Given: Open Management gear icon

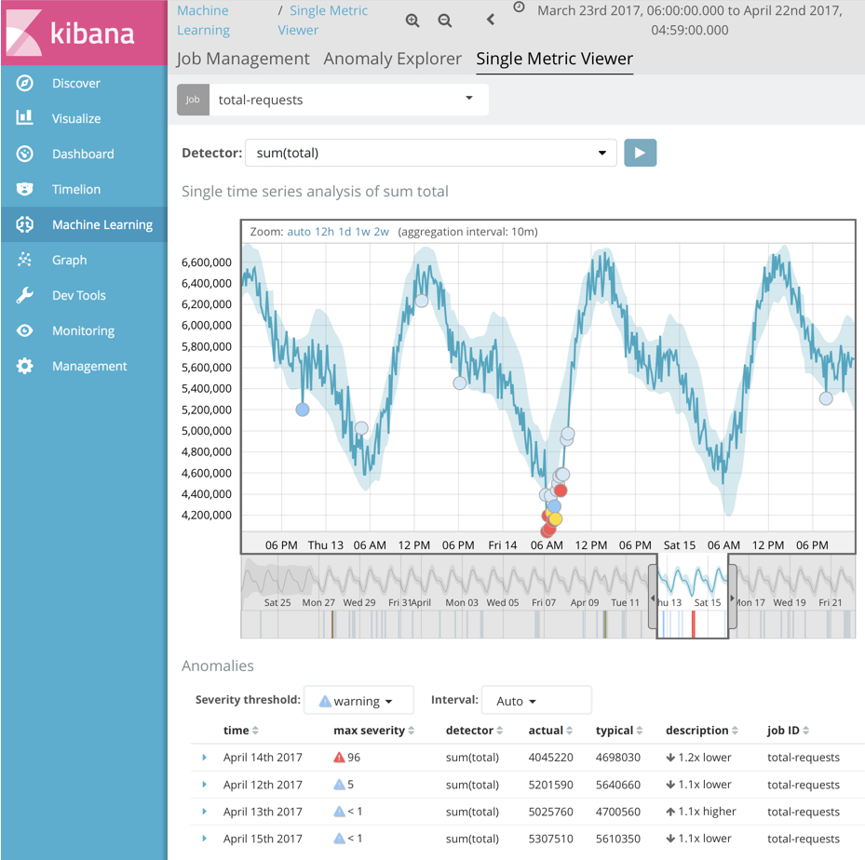Looking at the screenshot, I should (x=25, y=366).
